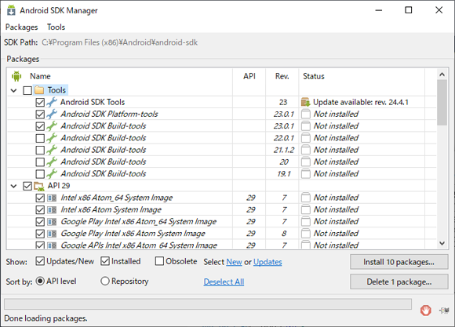The image size is (455, 327).
Task: Click the Android robot icon in Name header
Action: pos(16,76)
